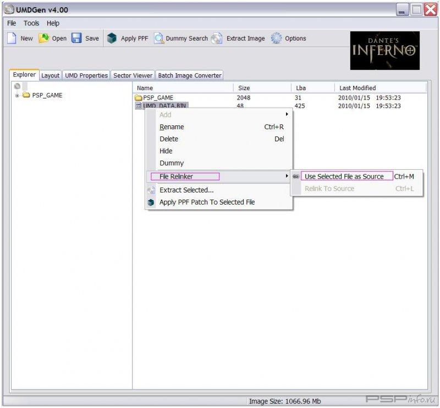Open the Tools menu
Image resolution: width=440 pixels, height=408 pixels.
pyautogui.click(x=31, y=24)
